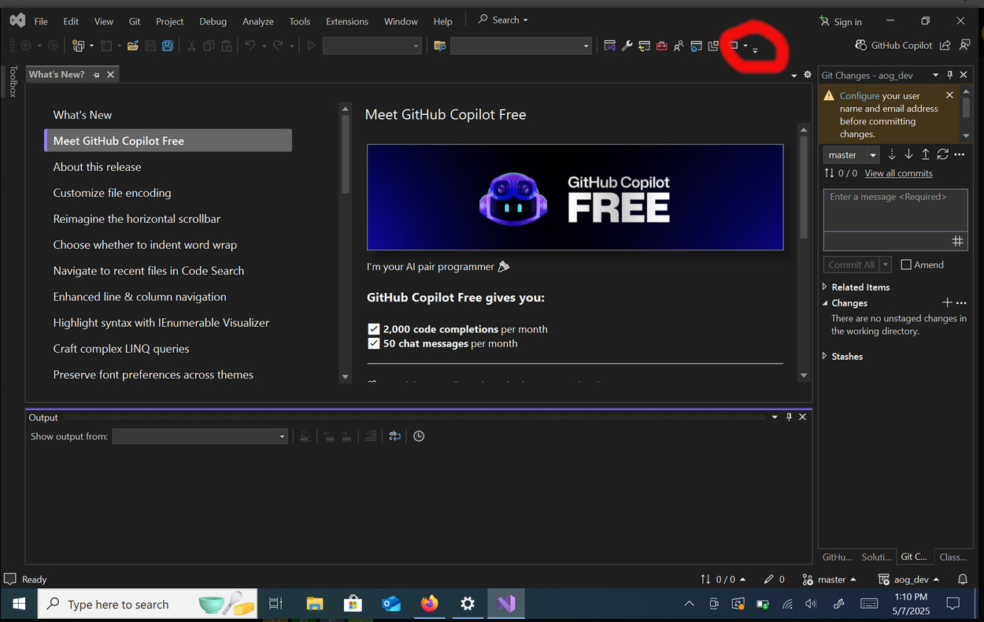Open the ellipsis menu in the Changes row
This screenshot has height=622, width=984.
(x=961, y=302)
